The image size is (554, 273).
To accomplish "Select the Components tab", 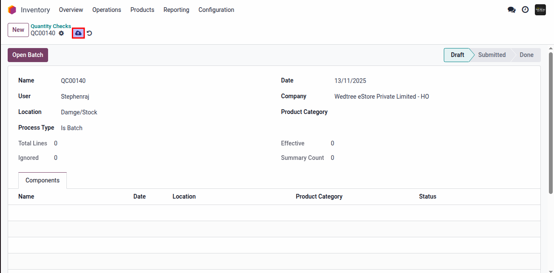I will (43, 180).
